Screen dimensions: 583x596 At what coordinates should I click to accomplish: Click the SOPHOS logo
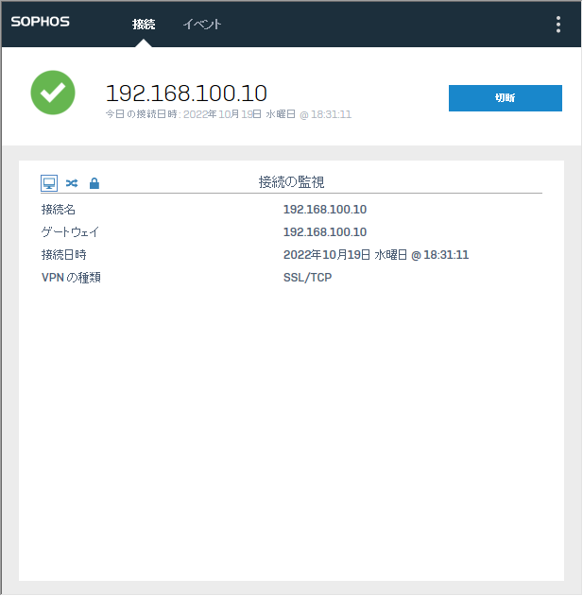point(41,23)
